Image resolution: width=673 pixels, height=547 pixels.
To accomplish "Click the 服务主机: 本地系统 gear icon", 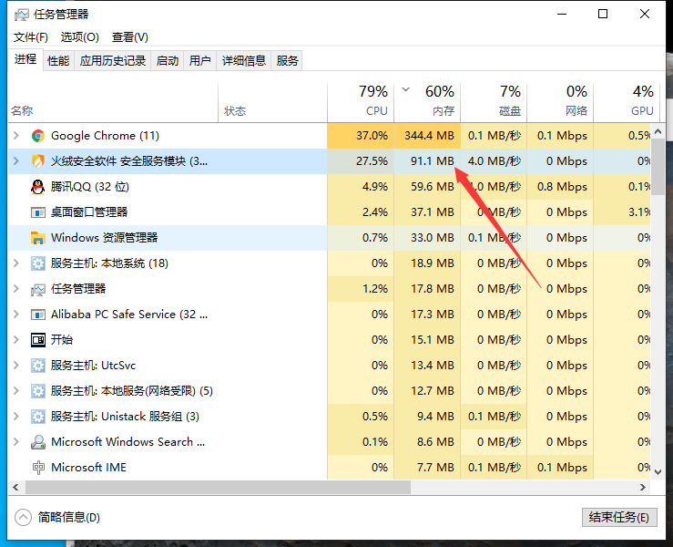I will pyautogui.click(x=37, y=263).
